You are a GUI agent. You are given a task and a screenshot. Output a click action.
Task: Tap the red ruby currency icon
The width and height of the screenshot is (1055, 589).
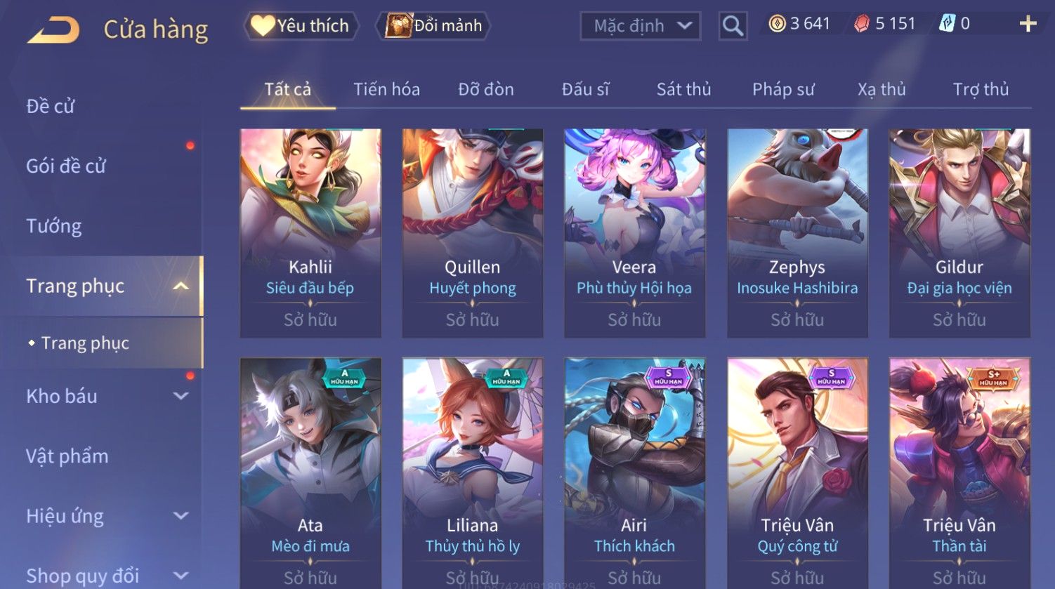point(861,24)
